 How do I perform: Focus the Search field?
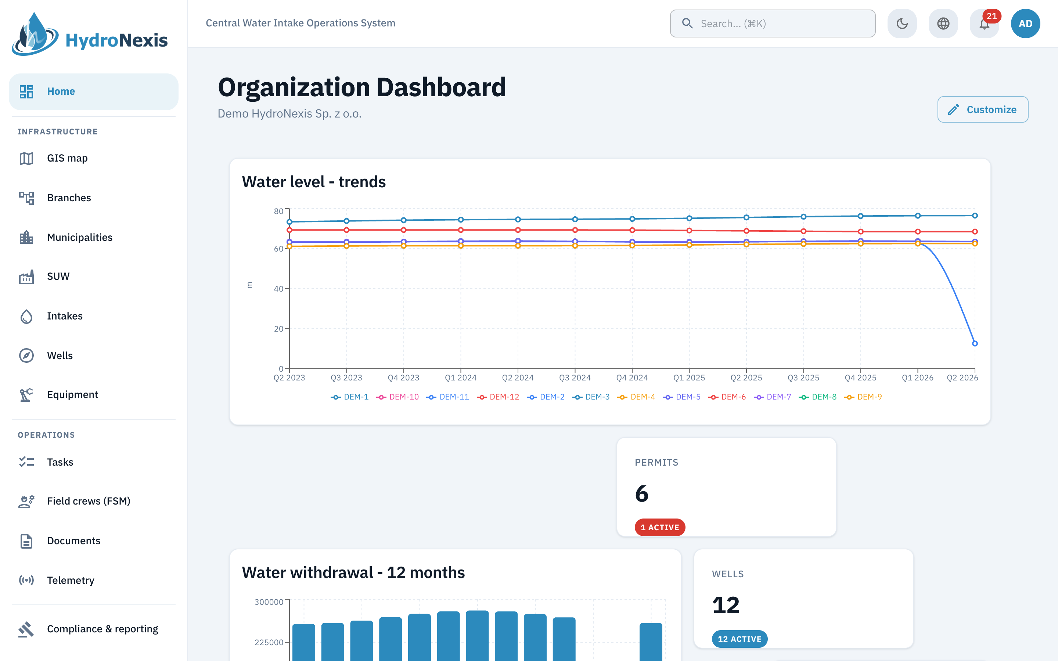point(773,24)
